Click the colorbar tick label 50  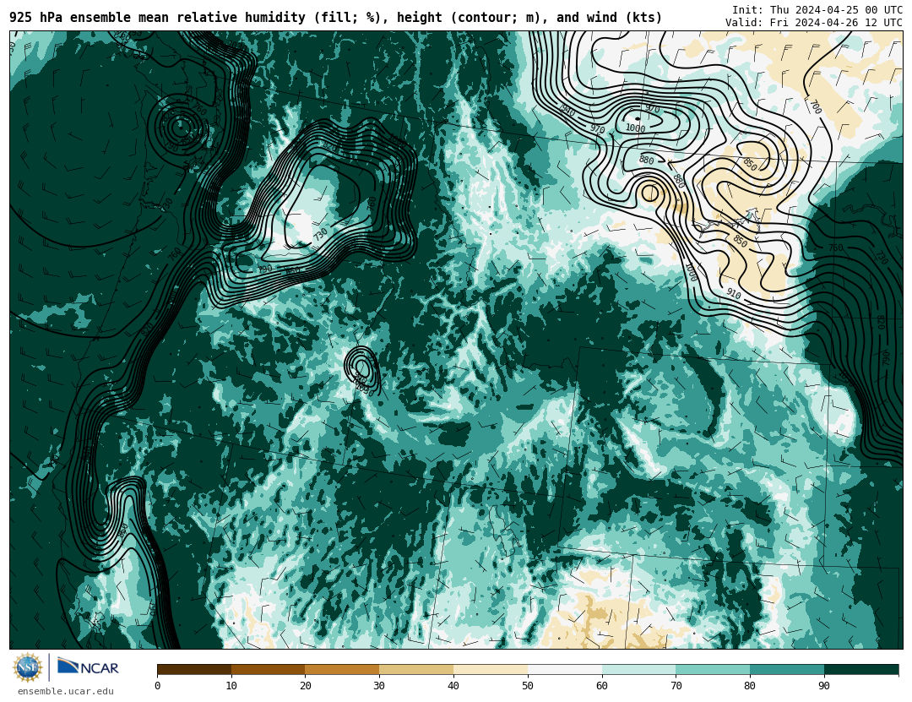(528, 686)
